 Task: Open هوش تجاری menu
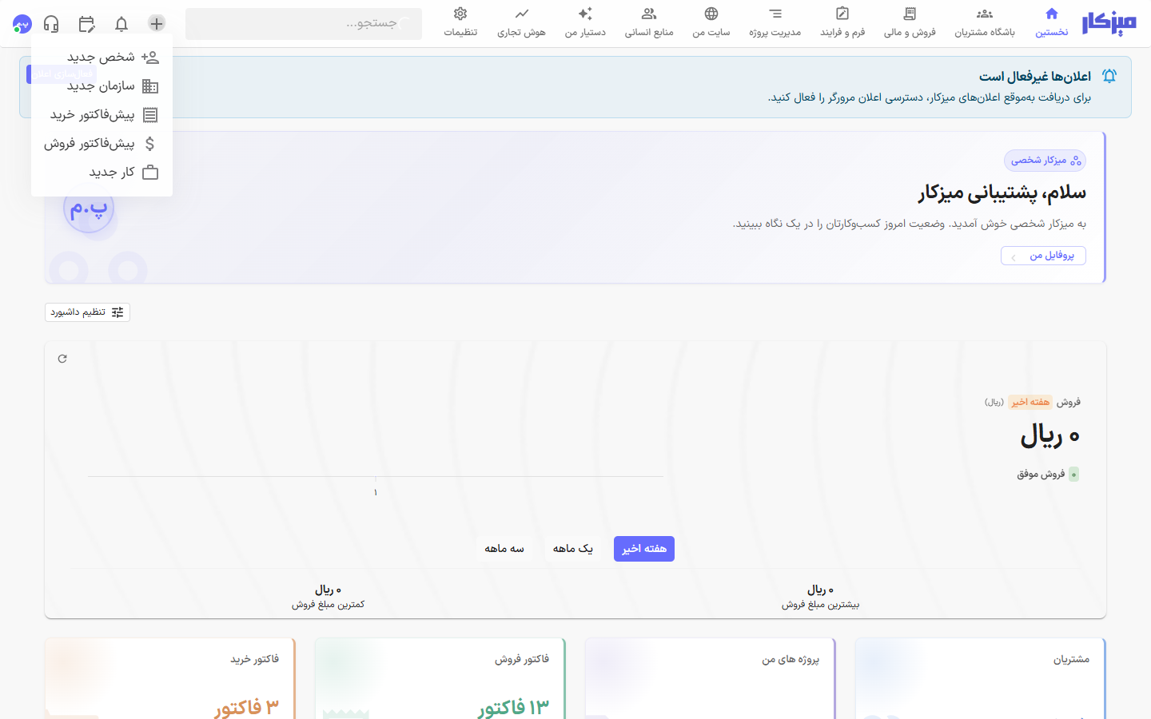pyautogui.click(x=521, y=23)
